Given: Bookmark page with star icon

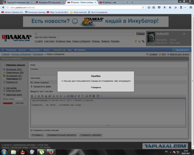Looking at the screenshot, I should coord(149,8).
